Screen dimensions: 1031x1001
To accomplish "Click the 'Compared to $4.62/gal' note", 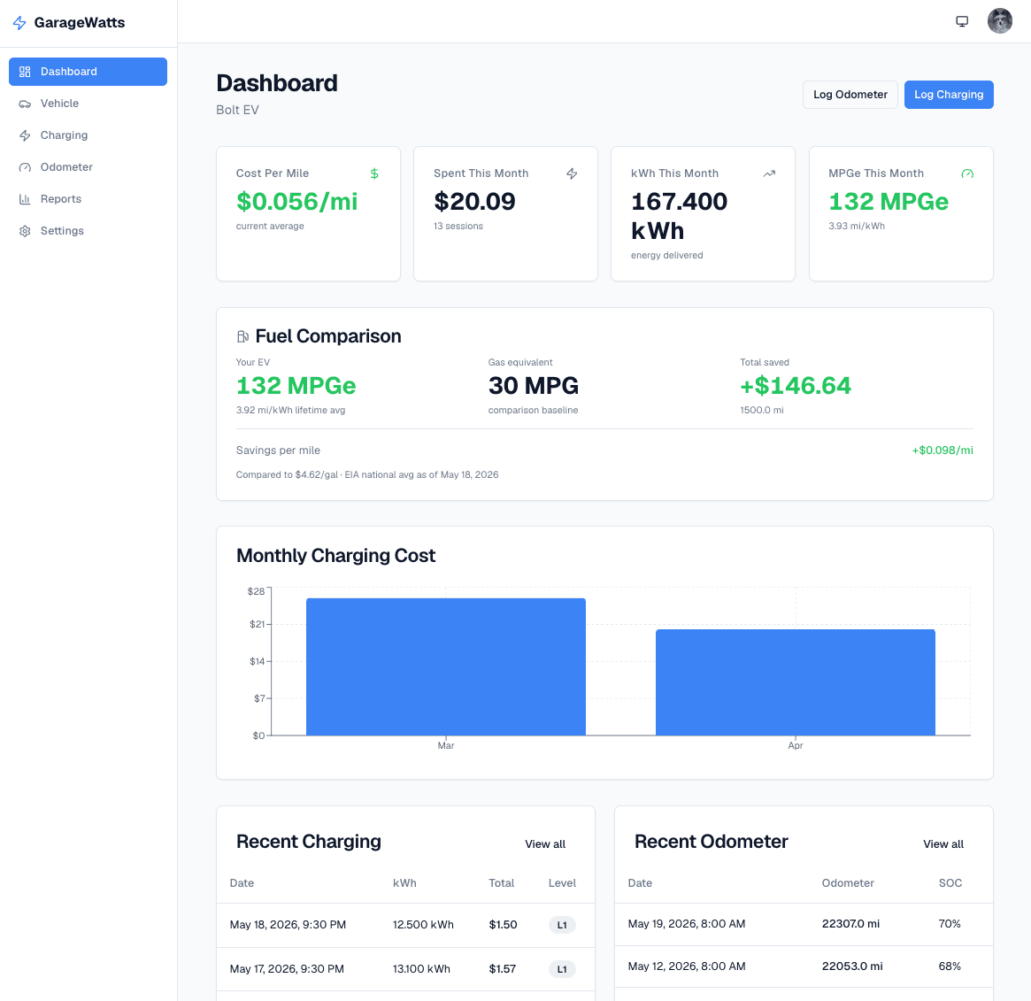I will [367, 475].
